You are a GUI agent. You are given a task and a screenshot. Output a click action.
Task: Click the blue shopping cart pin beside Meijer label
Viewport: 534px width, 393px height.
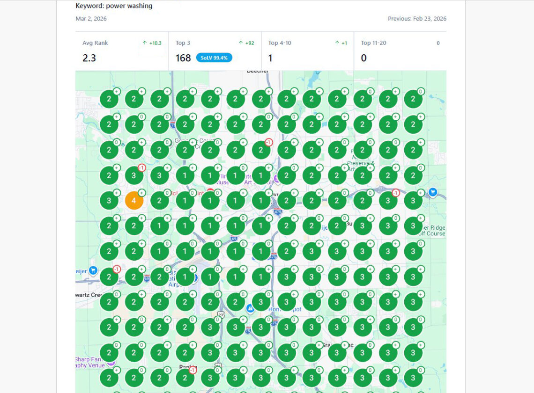93,270
